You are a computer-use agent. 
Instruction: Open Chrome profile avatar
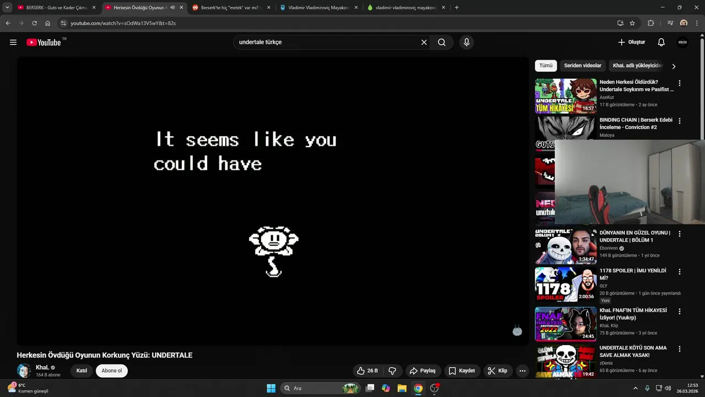click(684, 23)
